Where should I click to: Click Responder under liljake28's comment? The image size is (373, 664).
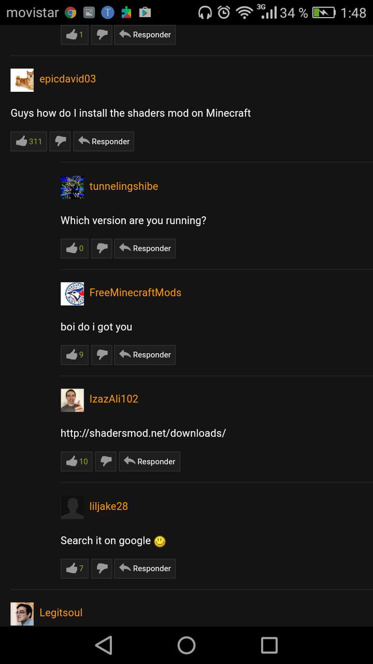point(145,568)
